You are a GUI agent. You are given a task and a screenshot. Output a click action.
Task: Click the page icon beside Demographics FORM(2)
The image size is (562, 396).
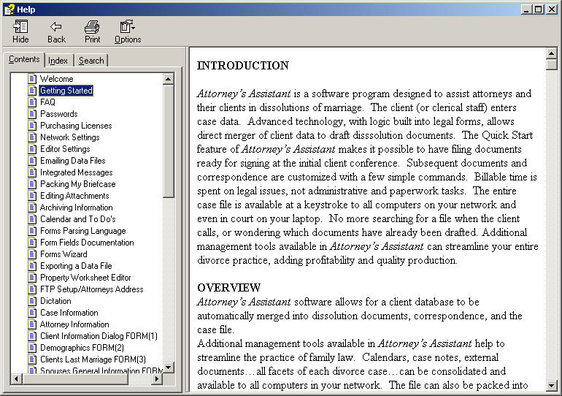(32, 348)
